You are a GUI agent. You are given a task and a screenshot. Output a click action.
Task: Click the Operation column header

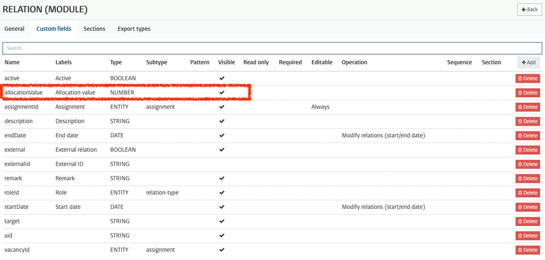354,63
